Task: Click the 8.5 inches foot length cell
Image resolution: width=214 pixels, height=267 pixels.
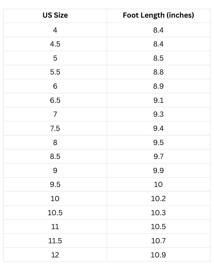Action: 158,58
